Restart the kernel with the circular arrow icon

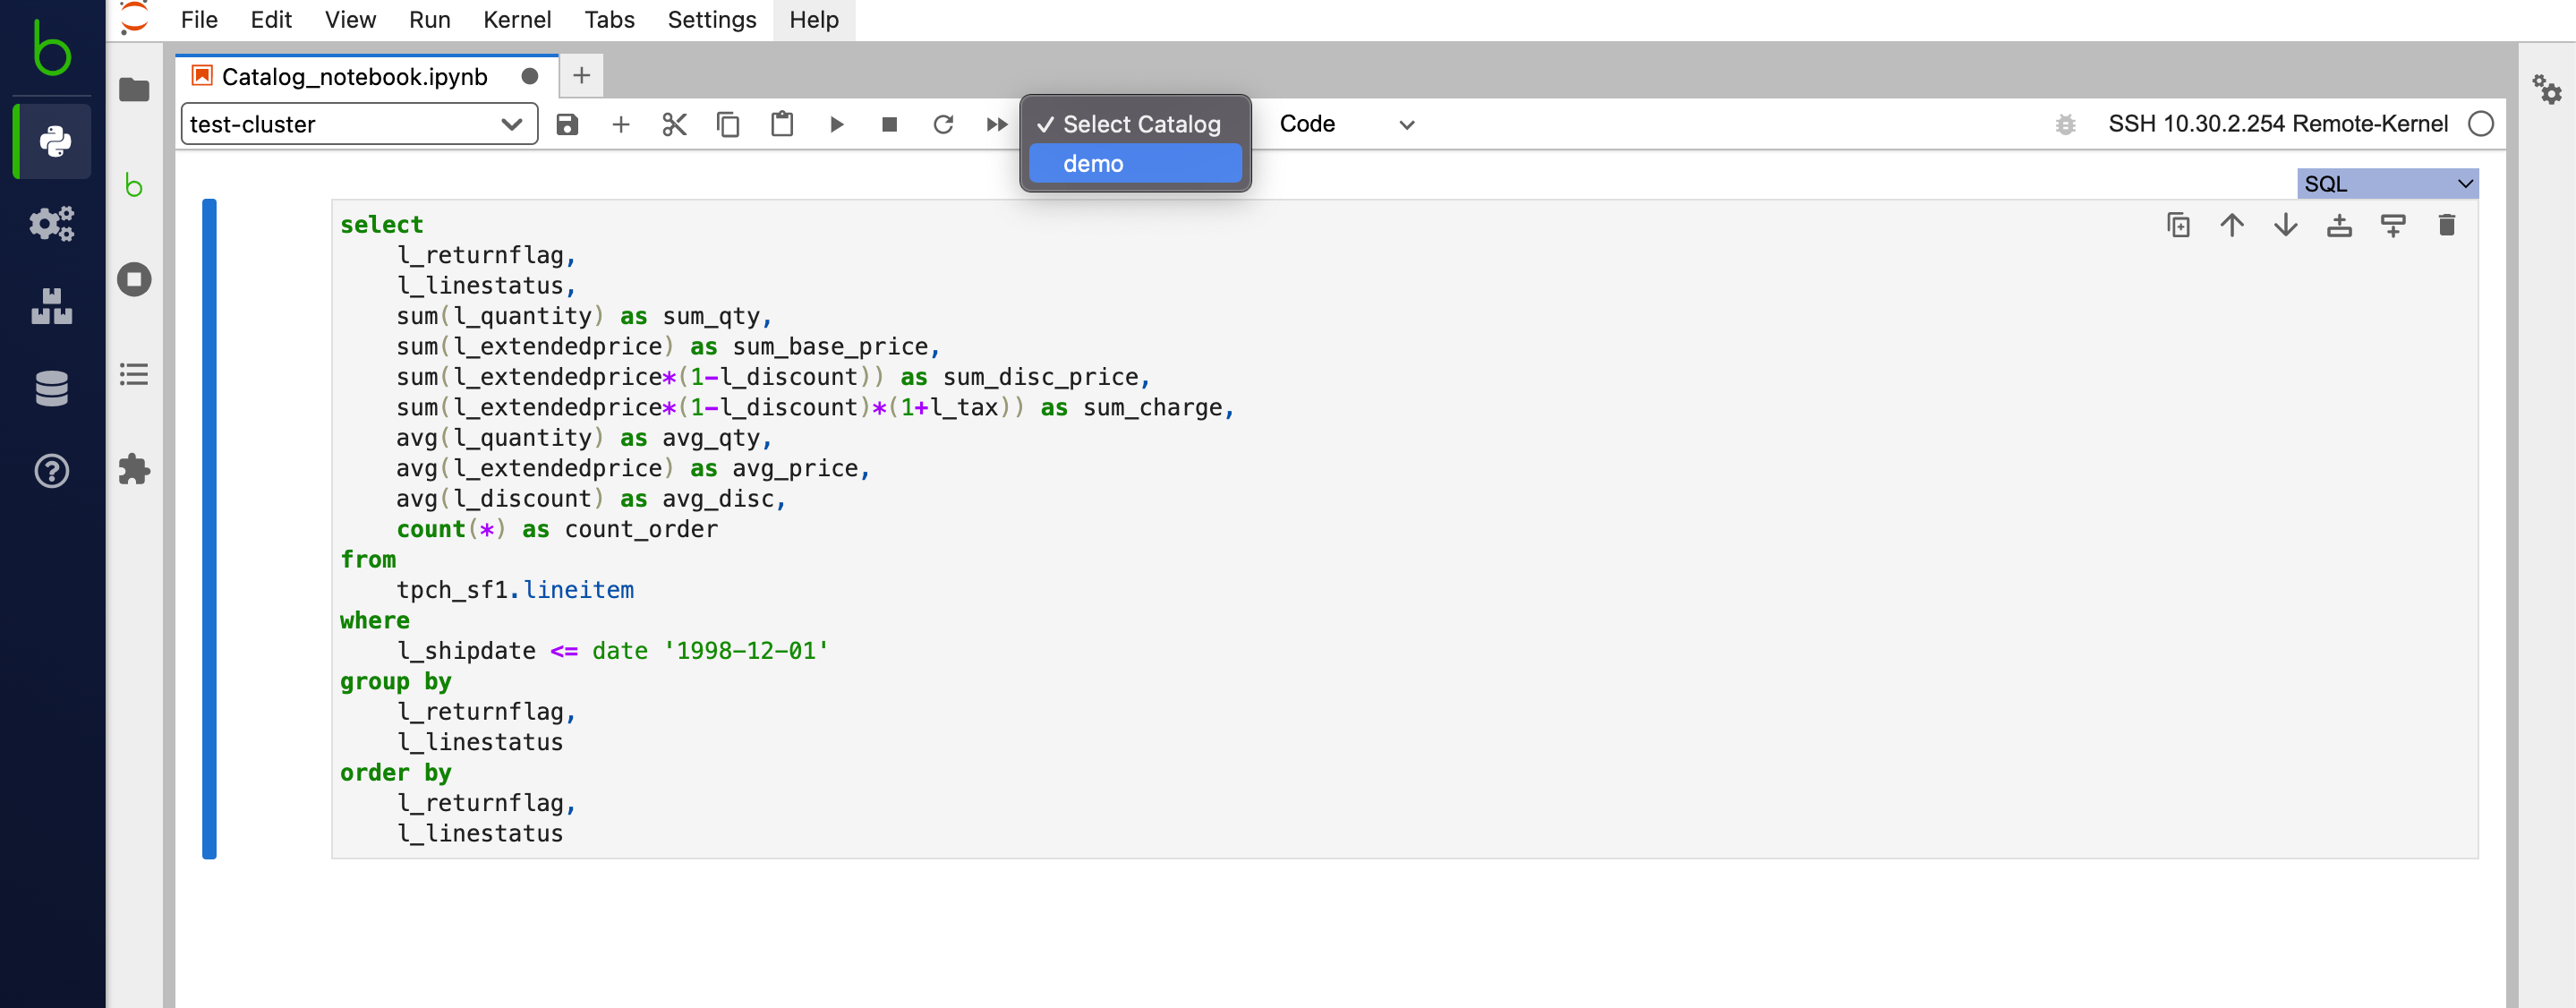[x=942, y=124]
